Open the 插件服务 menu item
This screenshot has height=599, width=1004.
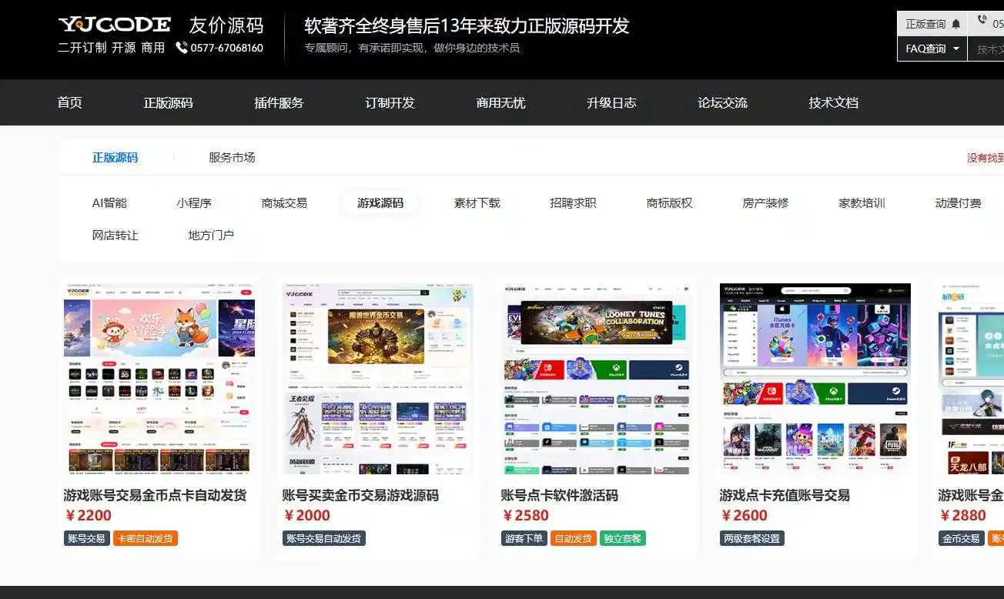(279, 102)
